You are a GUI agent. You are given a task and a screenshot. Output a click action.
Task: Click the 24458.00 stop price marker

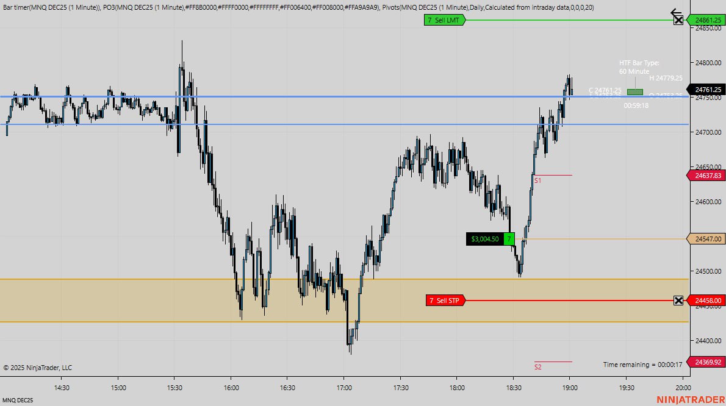pyautogui.click(x=705, y=301)
